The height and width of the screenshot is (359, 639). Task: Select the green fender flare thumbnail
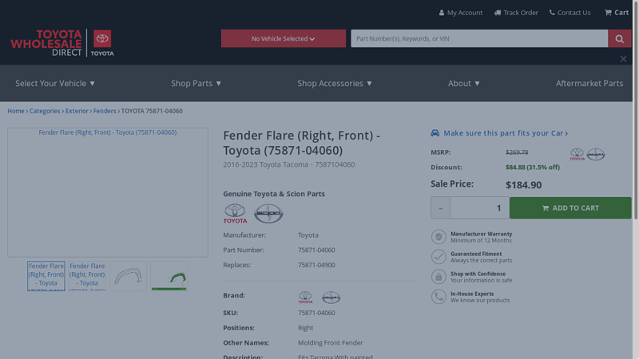pyautogui.click(x=169, y=276)
